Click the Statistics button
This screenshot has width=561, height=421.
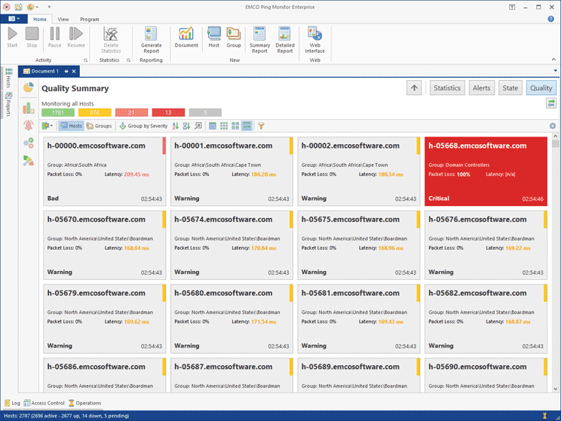447,88
